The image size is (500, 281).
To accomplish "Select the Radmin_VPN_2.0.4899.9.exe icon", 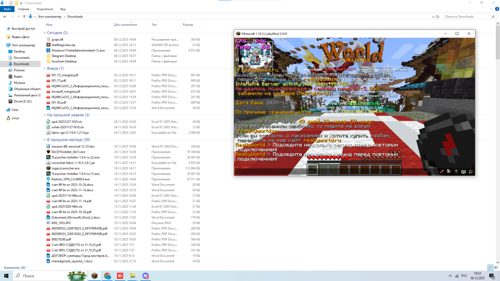I will coord(48,179).
